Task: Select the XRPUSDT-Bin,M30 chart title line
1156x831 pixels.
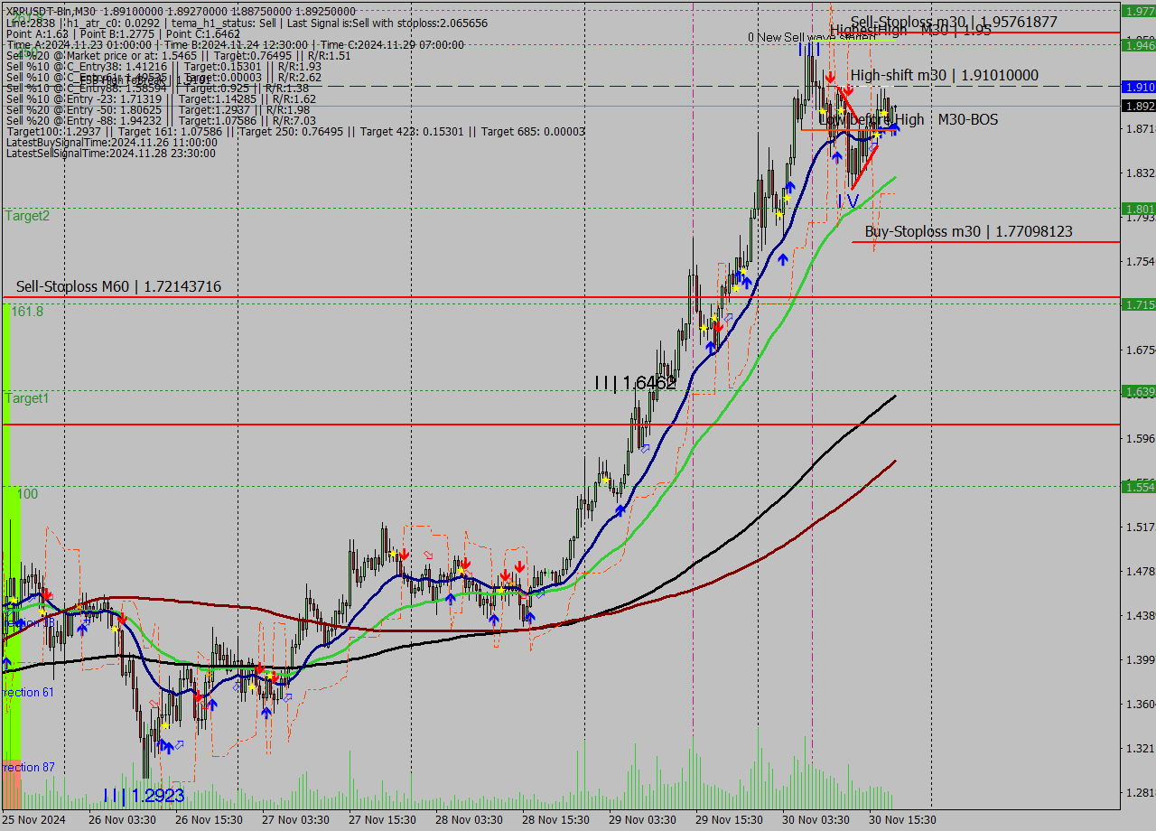Action: pos(181,12)
